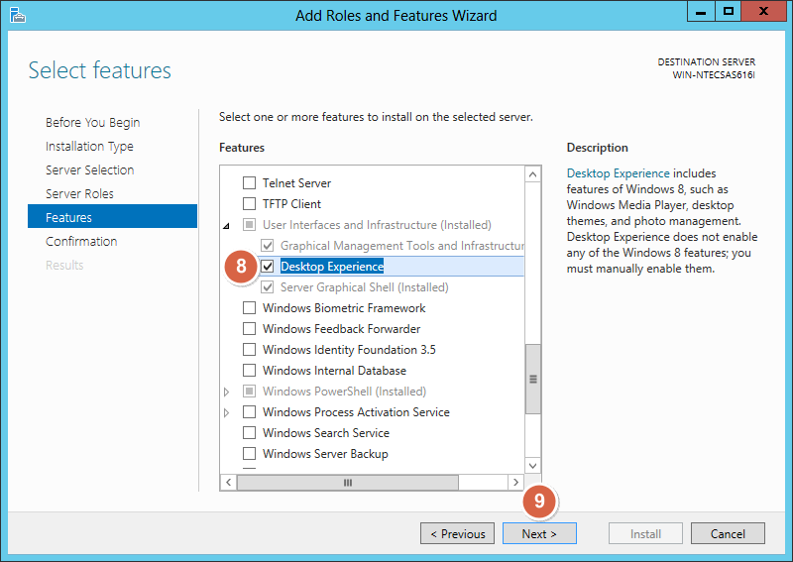Select the Server Graphical Shell (Installed) row
This screenshot has height=562, width=793.
click(364, 287)
